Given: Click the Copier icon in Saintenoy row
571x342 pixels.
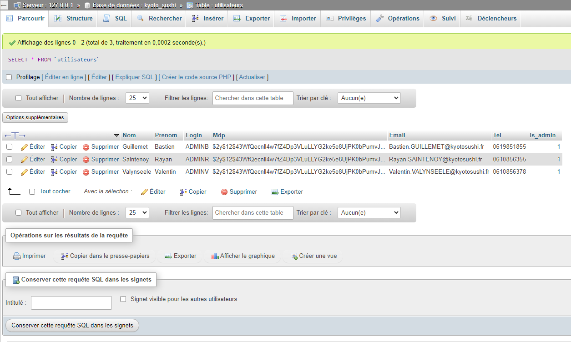Looking at the screenshot, I should pos(54,160).
